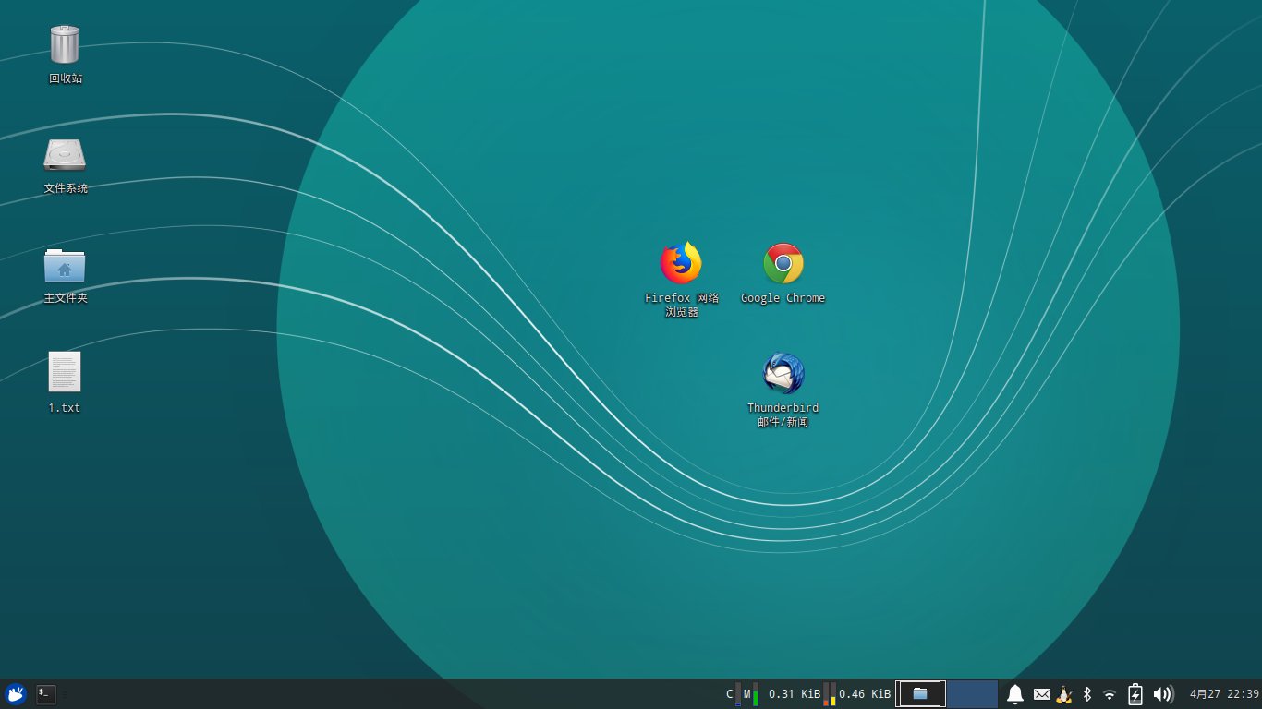Image resolution: width=1262 pixels, height=709 pixels.
Task: Open the Wi-Fi network tray icon
Action: (1110, 694)
